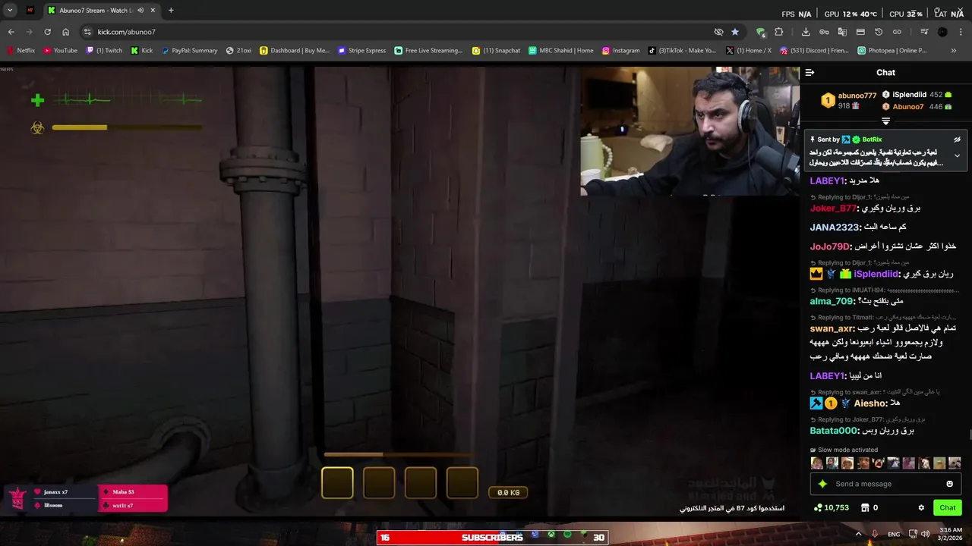
Task: Open the volume speaker tray icon
Action: [x=925, y=534]
